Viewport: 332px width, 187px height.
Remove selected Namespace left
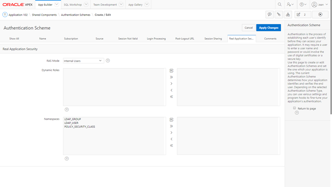[x=171, y=139]
